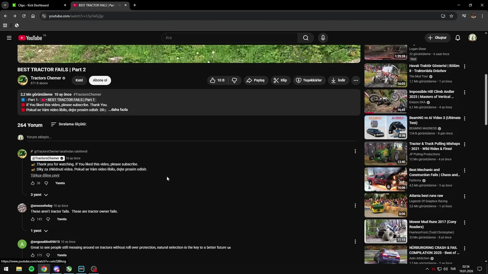This screenshot has height=274, width=488.
Task: Open BeamNG vs AI Video 3 thumbnail
Action: (x=386, y=127)
